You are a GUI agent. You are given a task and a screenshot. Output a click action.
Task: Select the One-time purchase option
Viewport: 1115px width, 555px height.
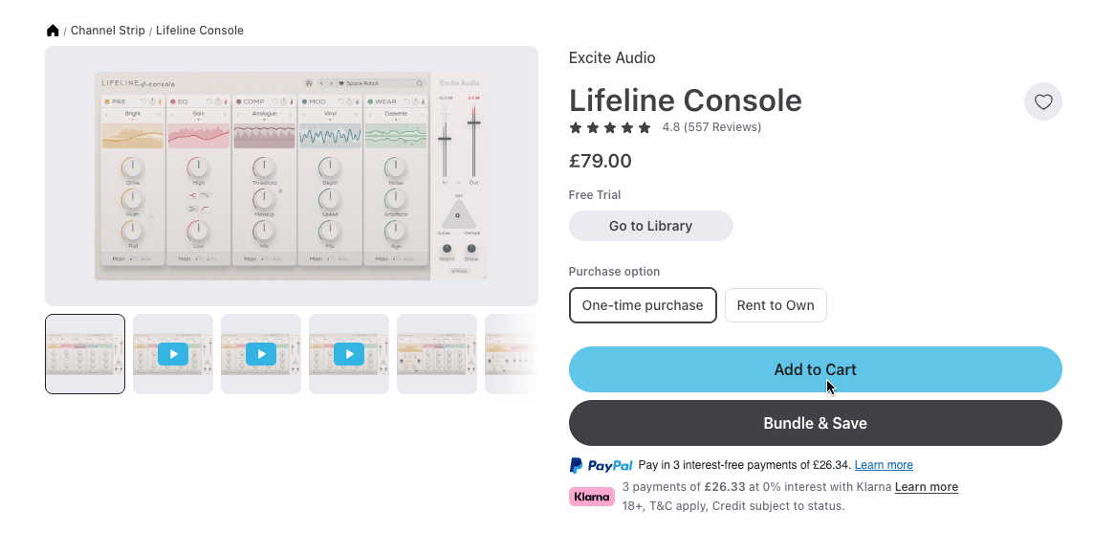pyautogui.click(x=643, y=305)
